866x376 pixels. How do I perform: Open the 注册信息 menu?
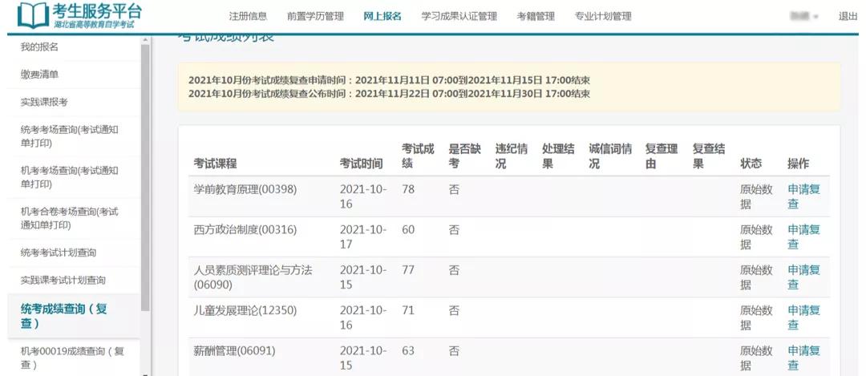pyautogui.click(x=248, y=17)
